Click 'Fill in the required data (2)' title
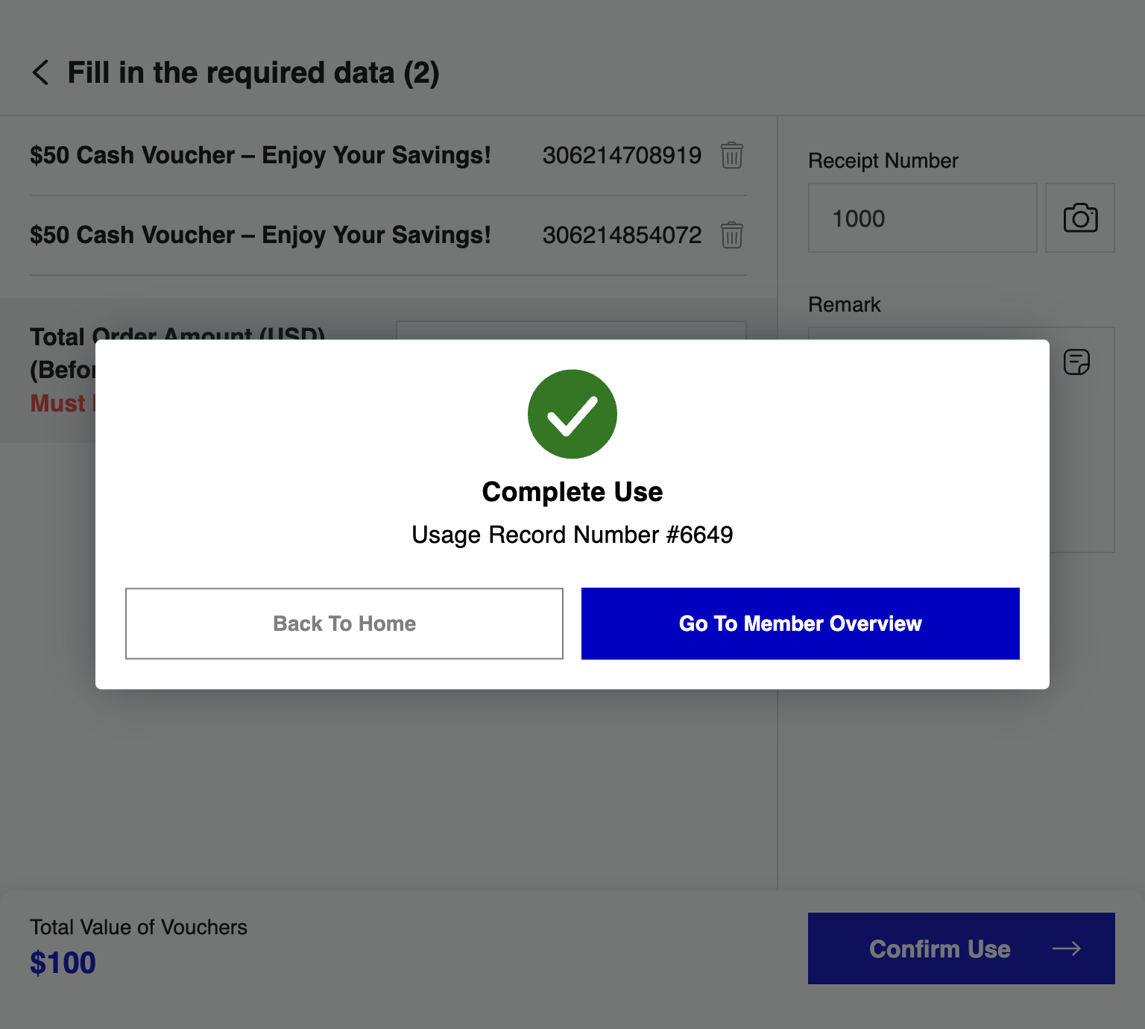 253,73
